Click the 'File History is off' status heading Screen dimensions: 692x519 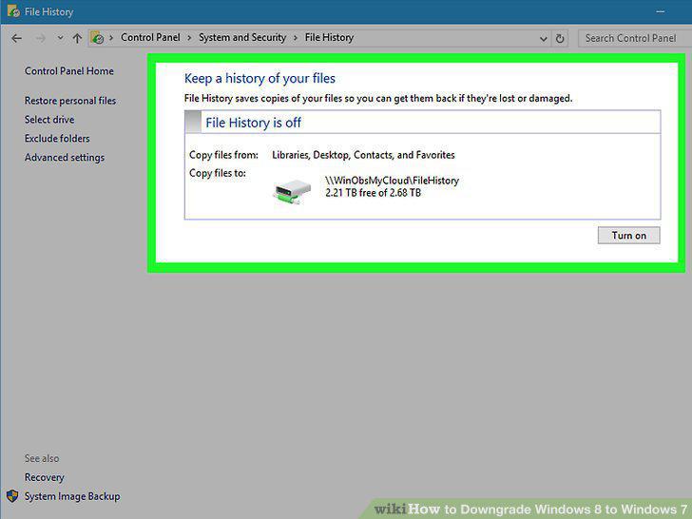tap(253, 123)
